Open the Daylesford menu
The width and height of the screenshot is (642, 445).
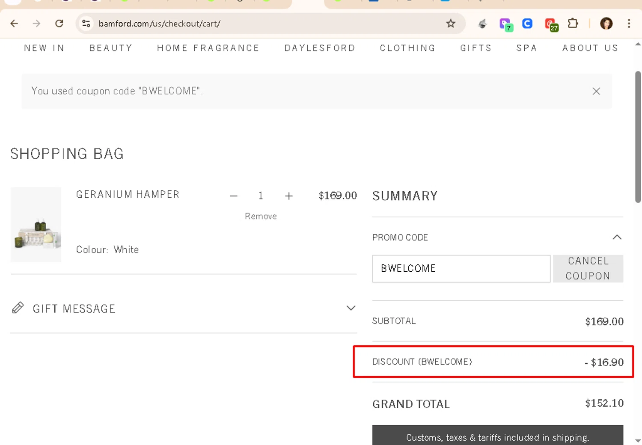pyautogui.click(x=320, y=48)
